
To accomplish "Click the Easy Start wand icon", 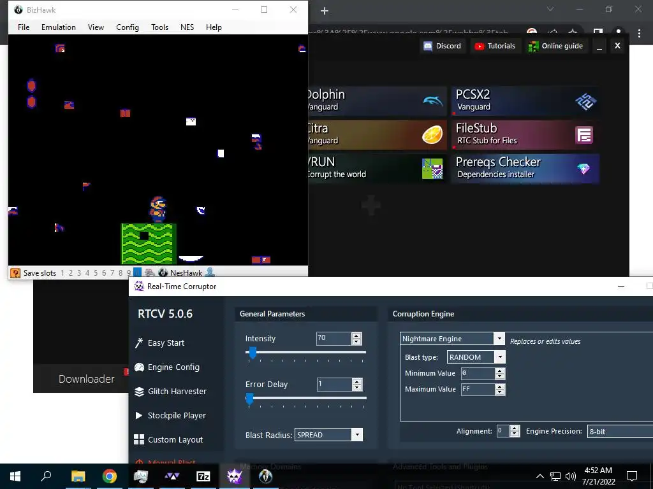I will pos(138,343).
